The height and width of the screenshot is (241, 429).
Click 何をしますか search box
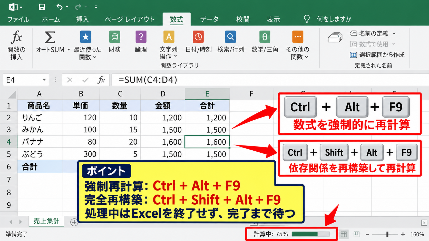pos(334,19)
